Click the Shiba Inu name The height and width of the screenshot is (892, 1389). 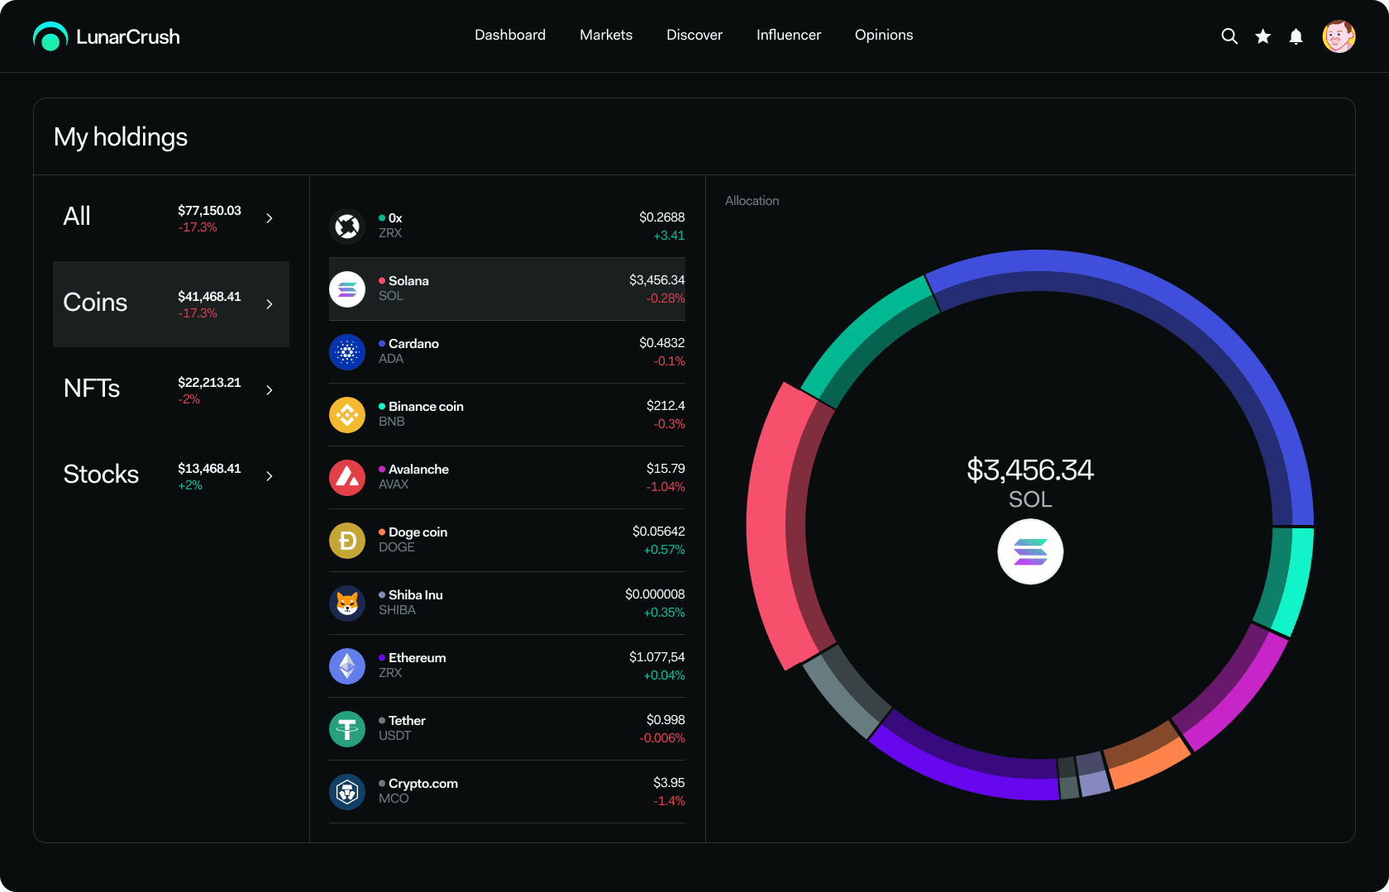coord(416,595)
